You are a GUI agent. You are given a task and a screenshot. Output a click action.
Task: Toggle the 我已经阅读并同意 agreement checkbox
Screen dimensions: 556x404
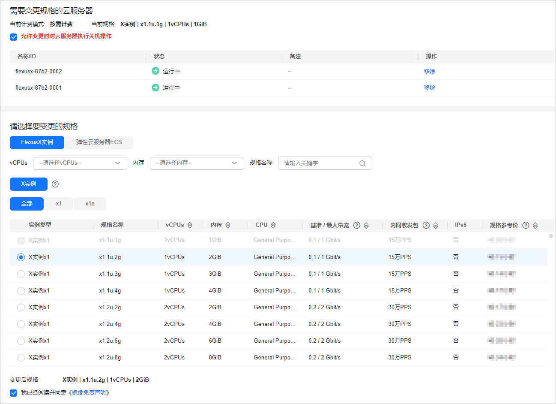click(14, 393)
